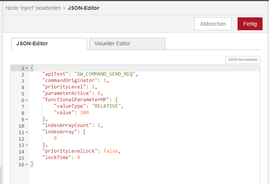The height and width of the screenshot is (184, 269).
Task: Click the "RELATIVE" string value
Action: point(106,106)
